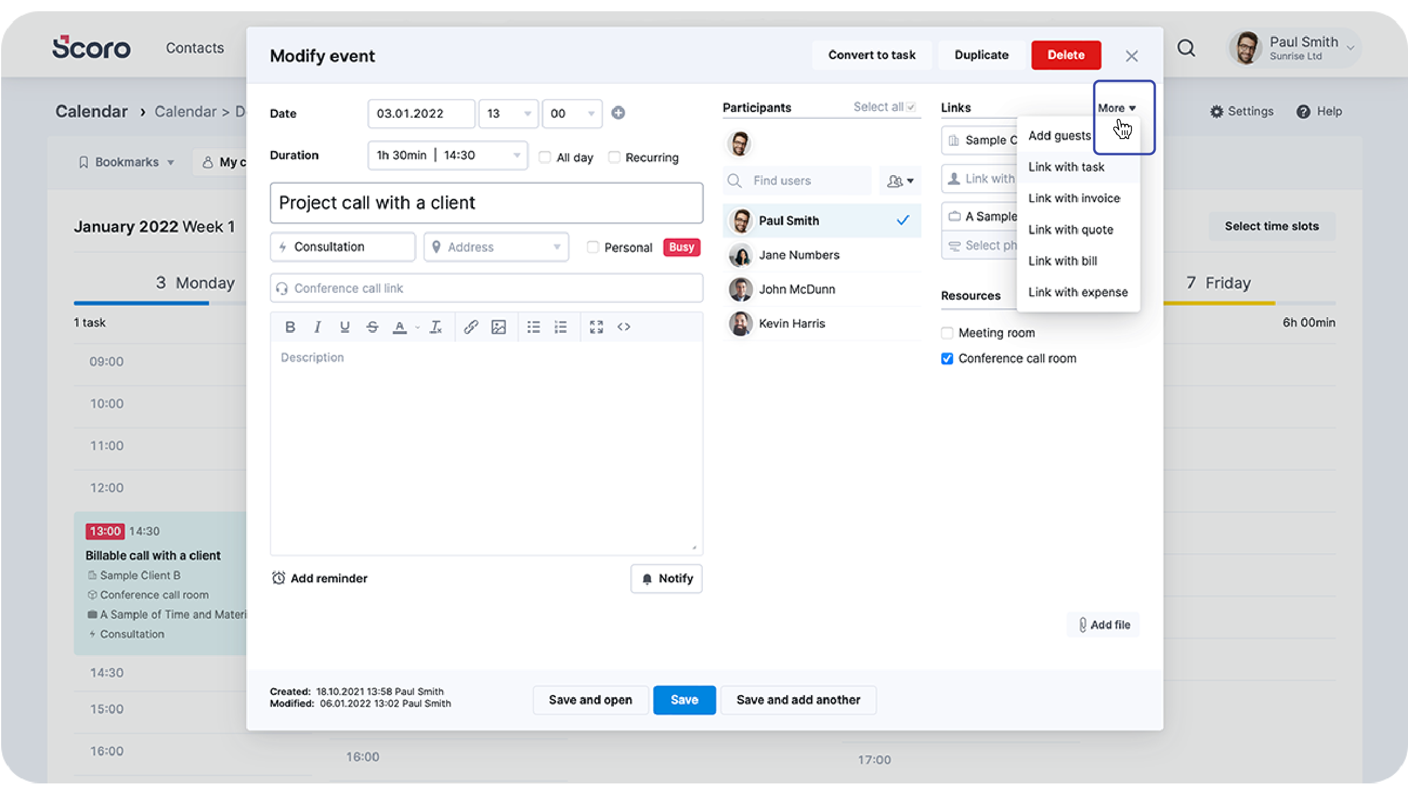Check the Meeting room resource

[947, 333]
